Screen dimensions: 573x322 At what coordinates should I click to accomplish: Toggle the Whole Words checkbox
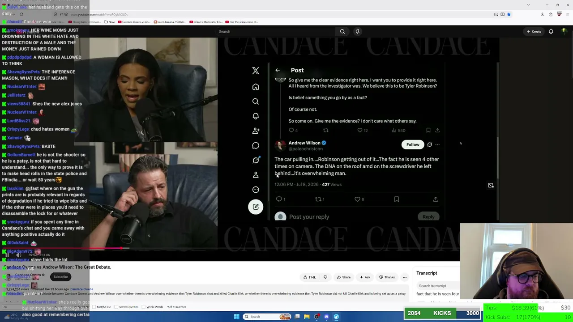[x=144, y=307]
